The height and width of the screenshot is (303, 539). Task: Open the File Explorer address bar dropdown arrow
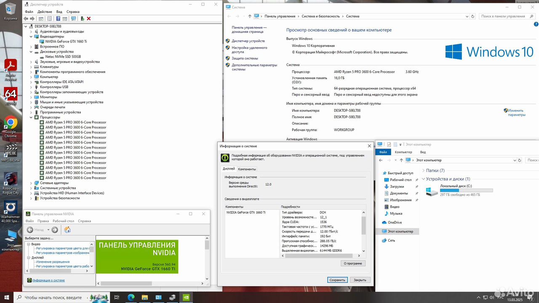pos(515,160)
